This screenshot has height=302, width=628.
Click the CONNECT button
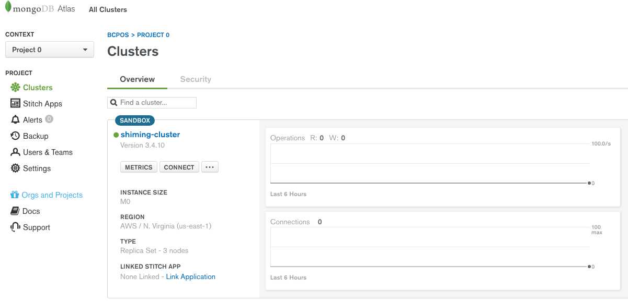[179, 167]
